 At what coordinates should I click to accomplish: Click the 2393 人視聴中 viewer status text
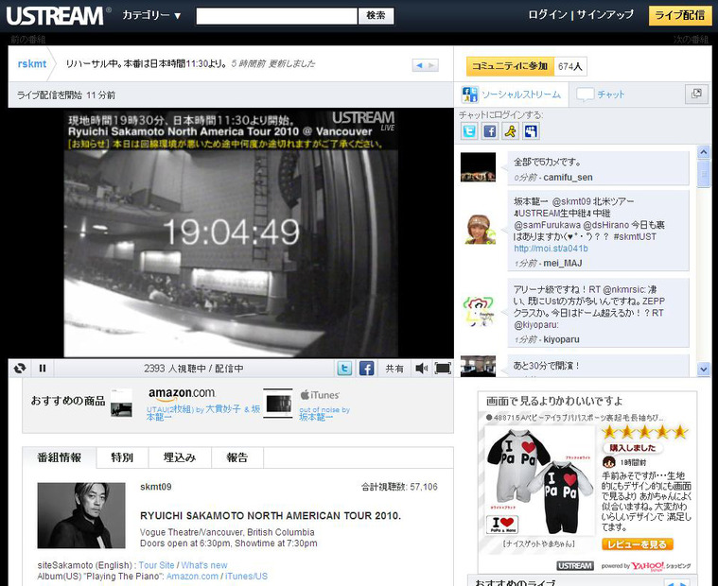tap(194, 369)
